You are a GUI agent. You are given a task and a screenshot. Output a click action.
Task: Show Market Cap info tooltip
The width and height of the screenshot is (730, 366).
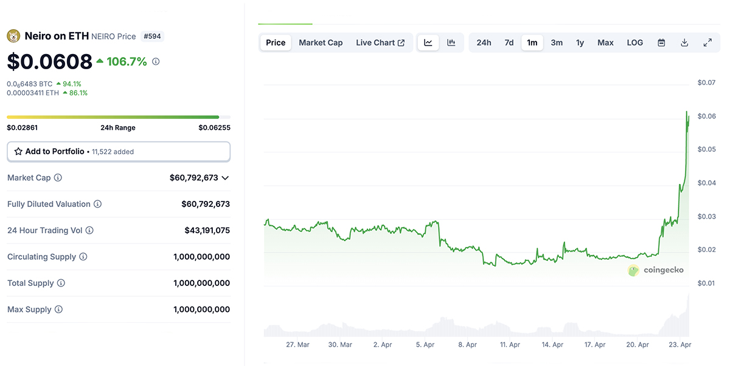tap(58, 178)
